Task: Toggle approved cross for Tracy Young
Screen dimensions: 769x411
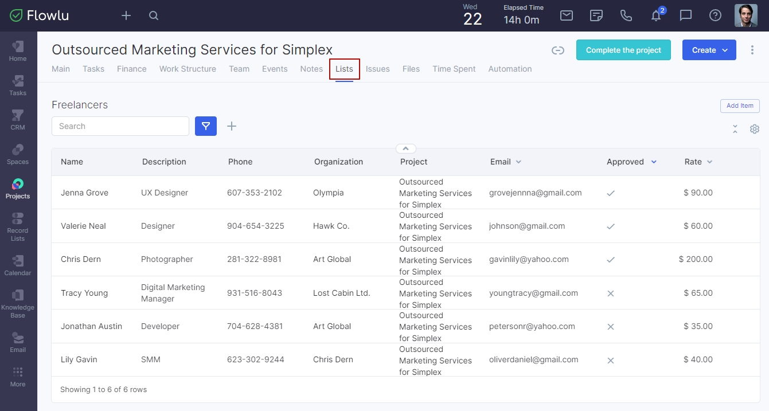Action: [611, 293]
